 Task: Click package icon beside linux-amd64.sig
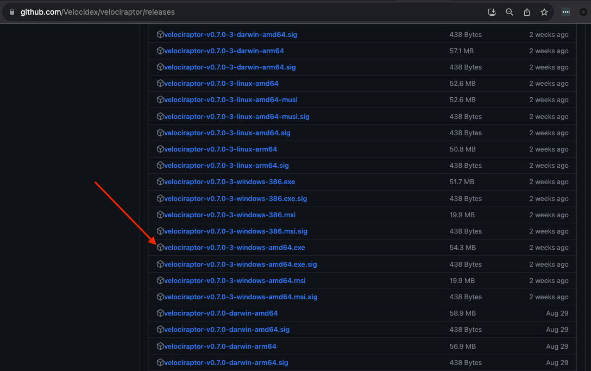(x=160, y=133)
